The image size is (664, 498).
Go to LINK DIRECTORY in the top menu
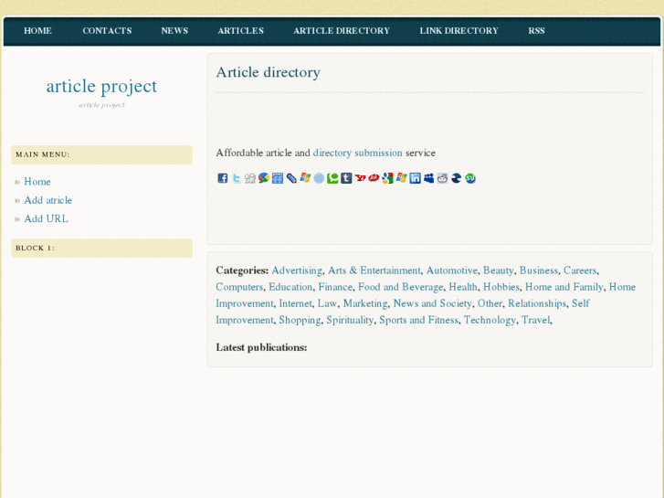[x=459, y=31]
